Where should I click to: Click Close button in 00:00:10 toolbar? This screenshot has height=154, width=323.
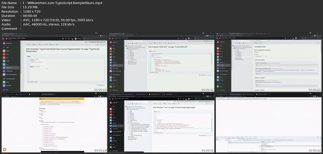pos(29,44)
